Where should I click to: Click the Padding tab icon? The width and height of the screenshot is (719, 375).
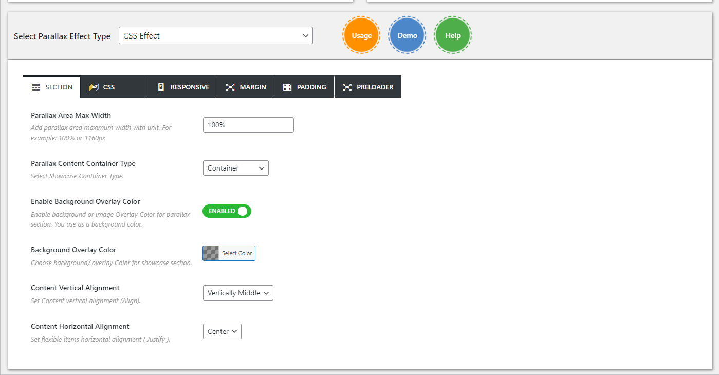click(287, 87)
